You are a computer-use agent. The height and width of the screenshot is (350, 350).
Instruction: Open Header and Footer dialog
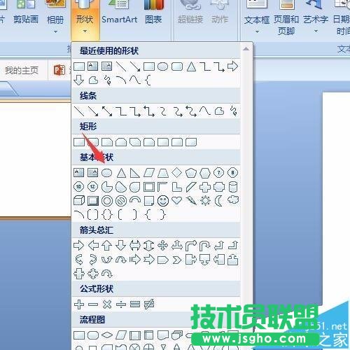click(286, 19)
